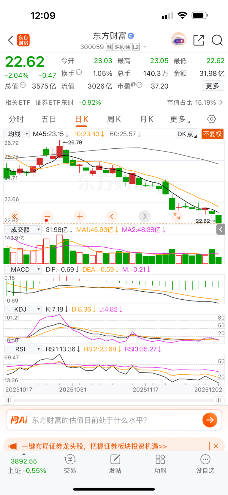Switch to 月K tab
This screenshot has height=495, width=228.
(146, 119)
